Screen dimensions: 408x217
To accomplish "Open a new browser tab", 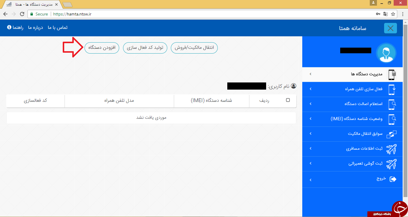I will [68, 5].
